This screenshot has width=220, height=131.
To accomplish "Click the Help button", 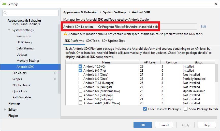I will [207, 125].
